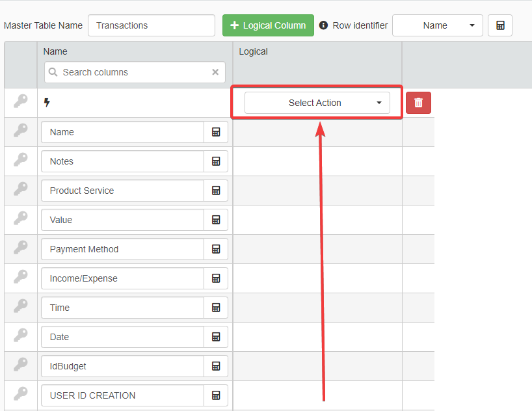Open the Value column calculator
Image resolution: width=532 pixels, height=411 pixels.
point(216,220)
